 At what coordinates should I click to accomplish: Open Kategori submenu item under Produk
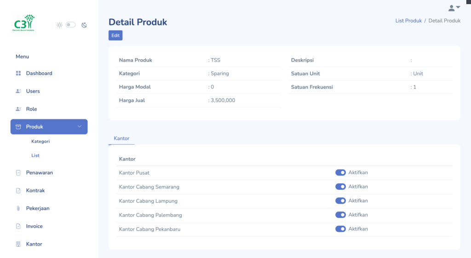[40, 141]
